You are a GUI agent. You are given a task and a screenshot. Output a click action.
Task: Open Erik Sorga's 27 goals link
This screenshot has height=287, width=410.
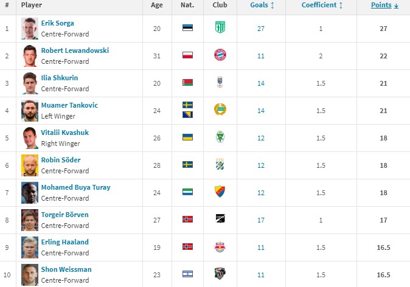pyautogui.click(x=261, y=29)
